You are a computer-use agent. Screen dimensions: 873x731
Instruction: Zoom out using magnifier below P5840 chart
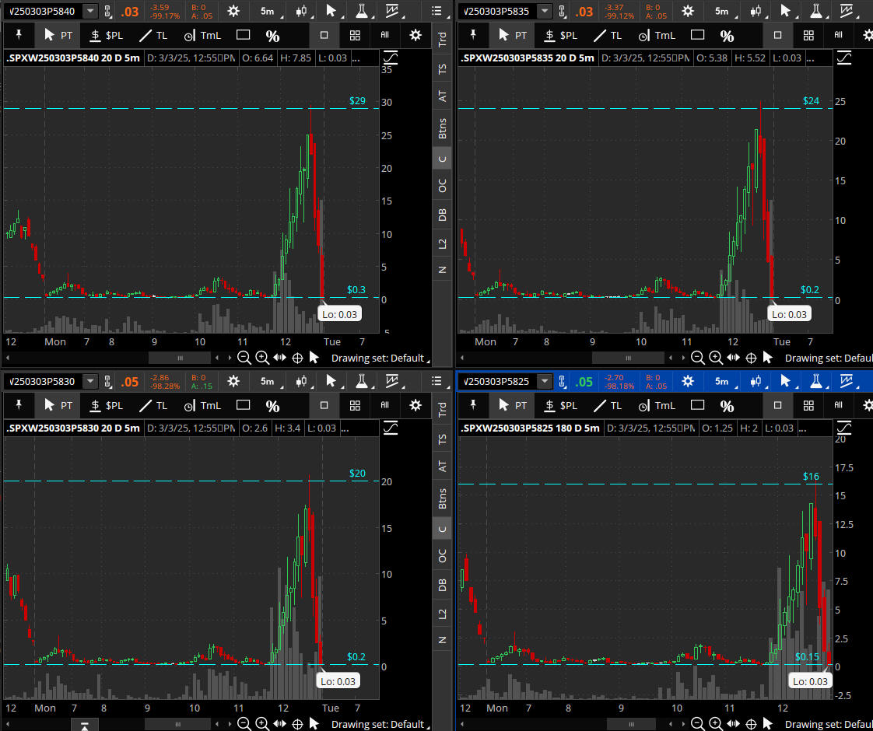tap(244, 358)
